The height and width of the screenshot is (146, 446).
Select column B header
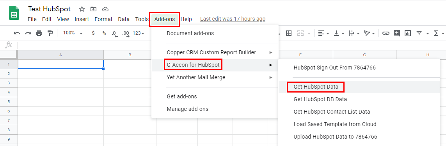point(130,55)
